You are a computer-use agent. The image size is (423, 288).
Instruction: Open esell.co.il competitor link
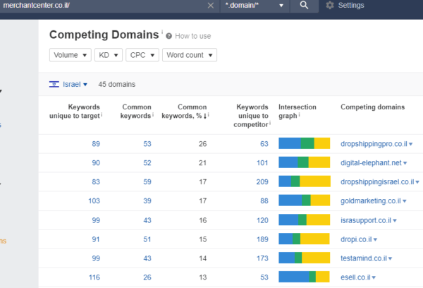(355, 277)
